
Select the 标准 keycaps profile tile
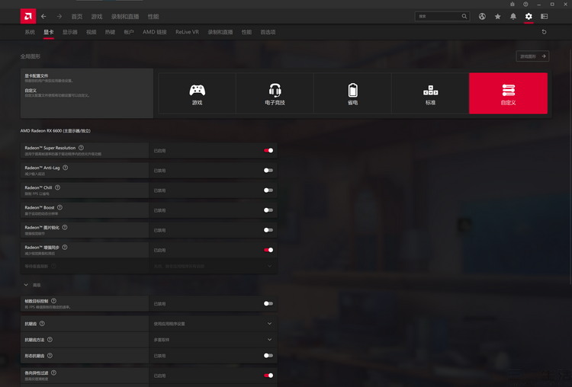(x=430, y=93)
